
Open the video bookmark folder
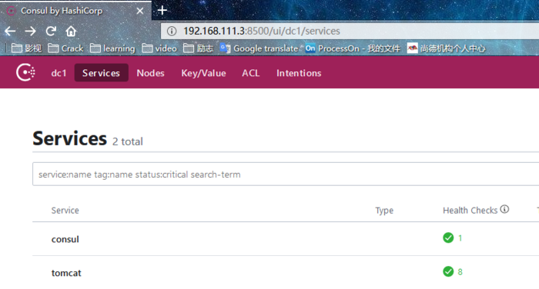159,48
